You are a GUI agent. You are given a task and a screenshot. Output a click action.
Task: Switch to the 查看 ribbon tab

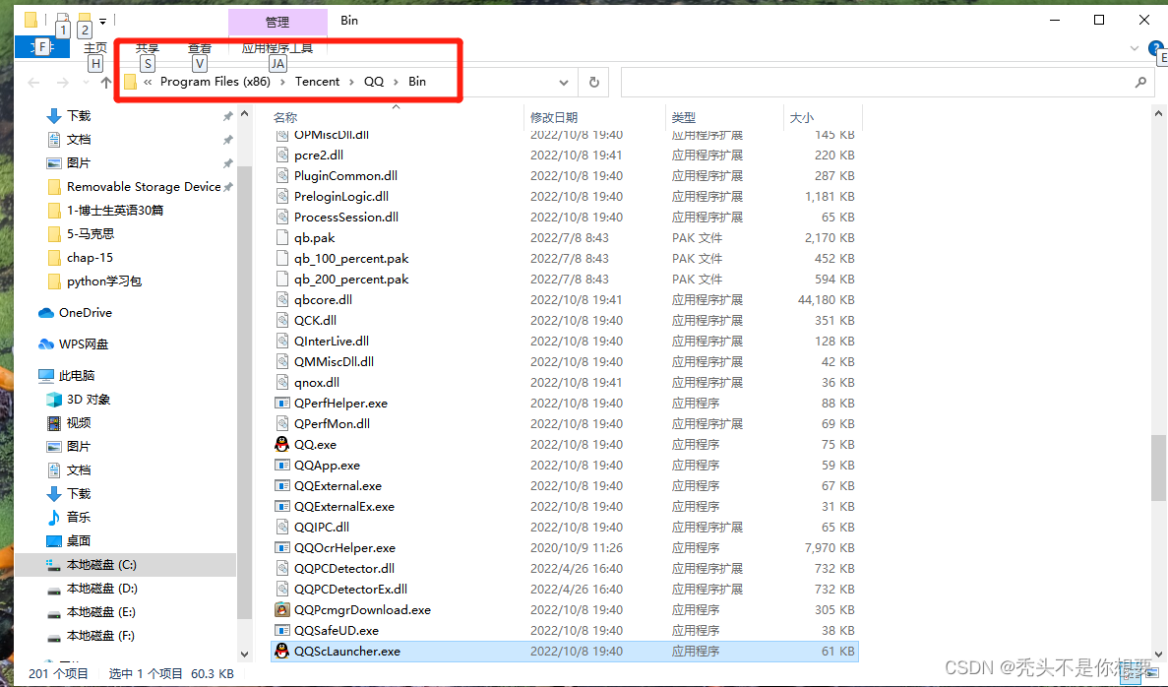(200, 46)
